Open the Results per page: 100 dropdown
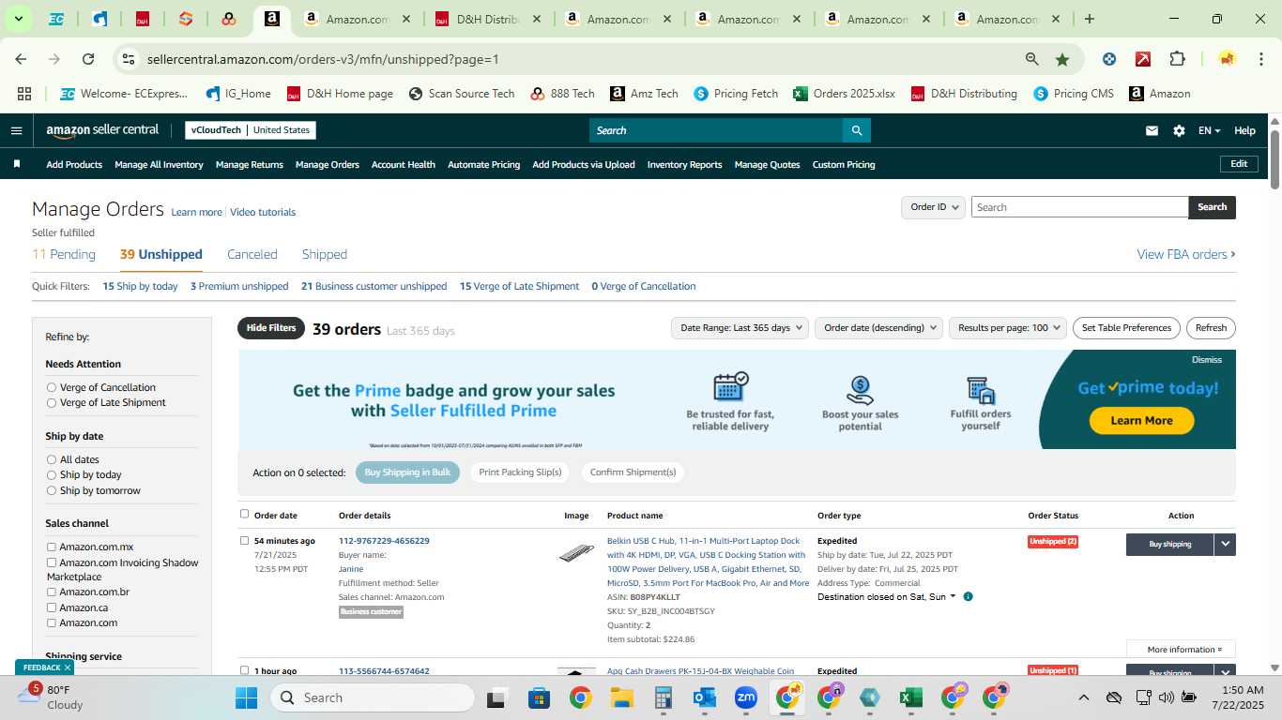 pyautogui.click(x=1008, y=328)
